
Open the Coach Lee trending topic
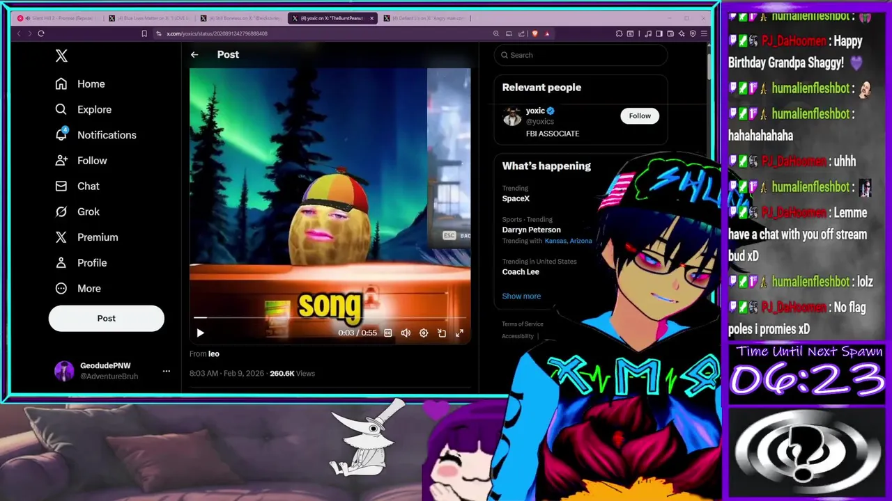coord(521,272)
